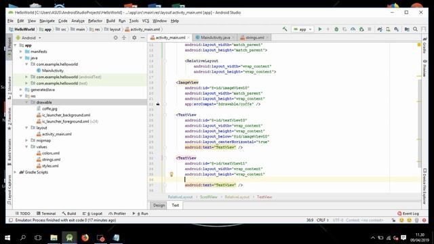
Task: Open File Explorer from the Windows taskbar
Action: tap(54, 238)
